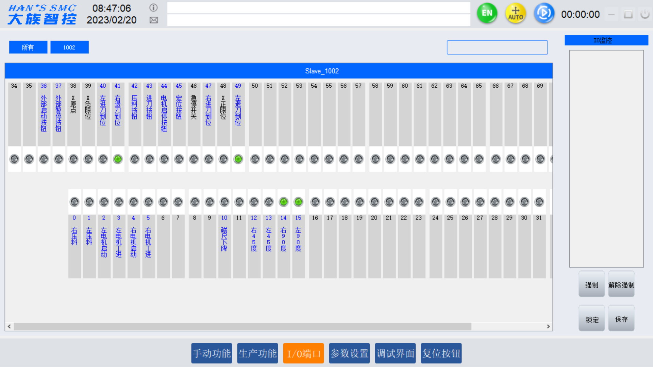Toggle input 41 indicator light
Image resolution: width=653 pixels, height=367 pixels.
118,159
